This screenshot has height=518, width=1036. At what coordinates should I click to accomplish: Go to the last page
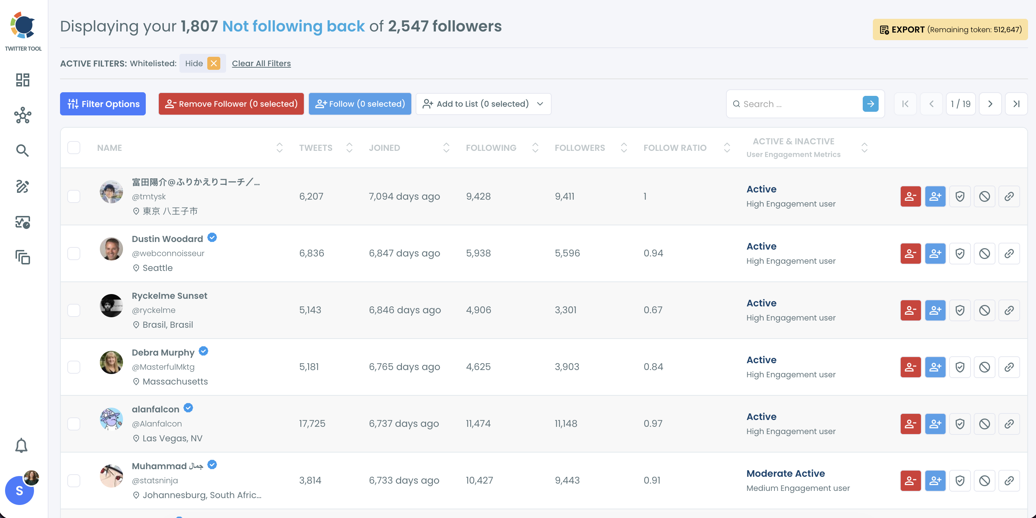pyautogui.click(x=1016, y=104)
